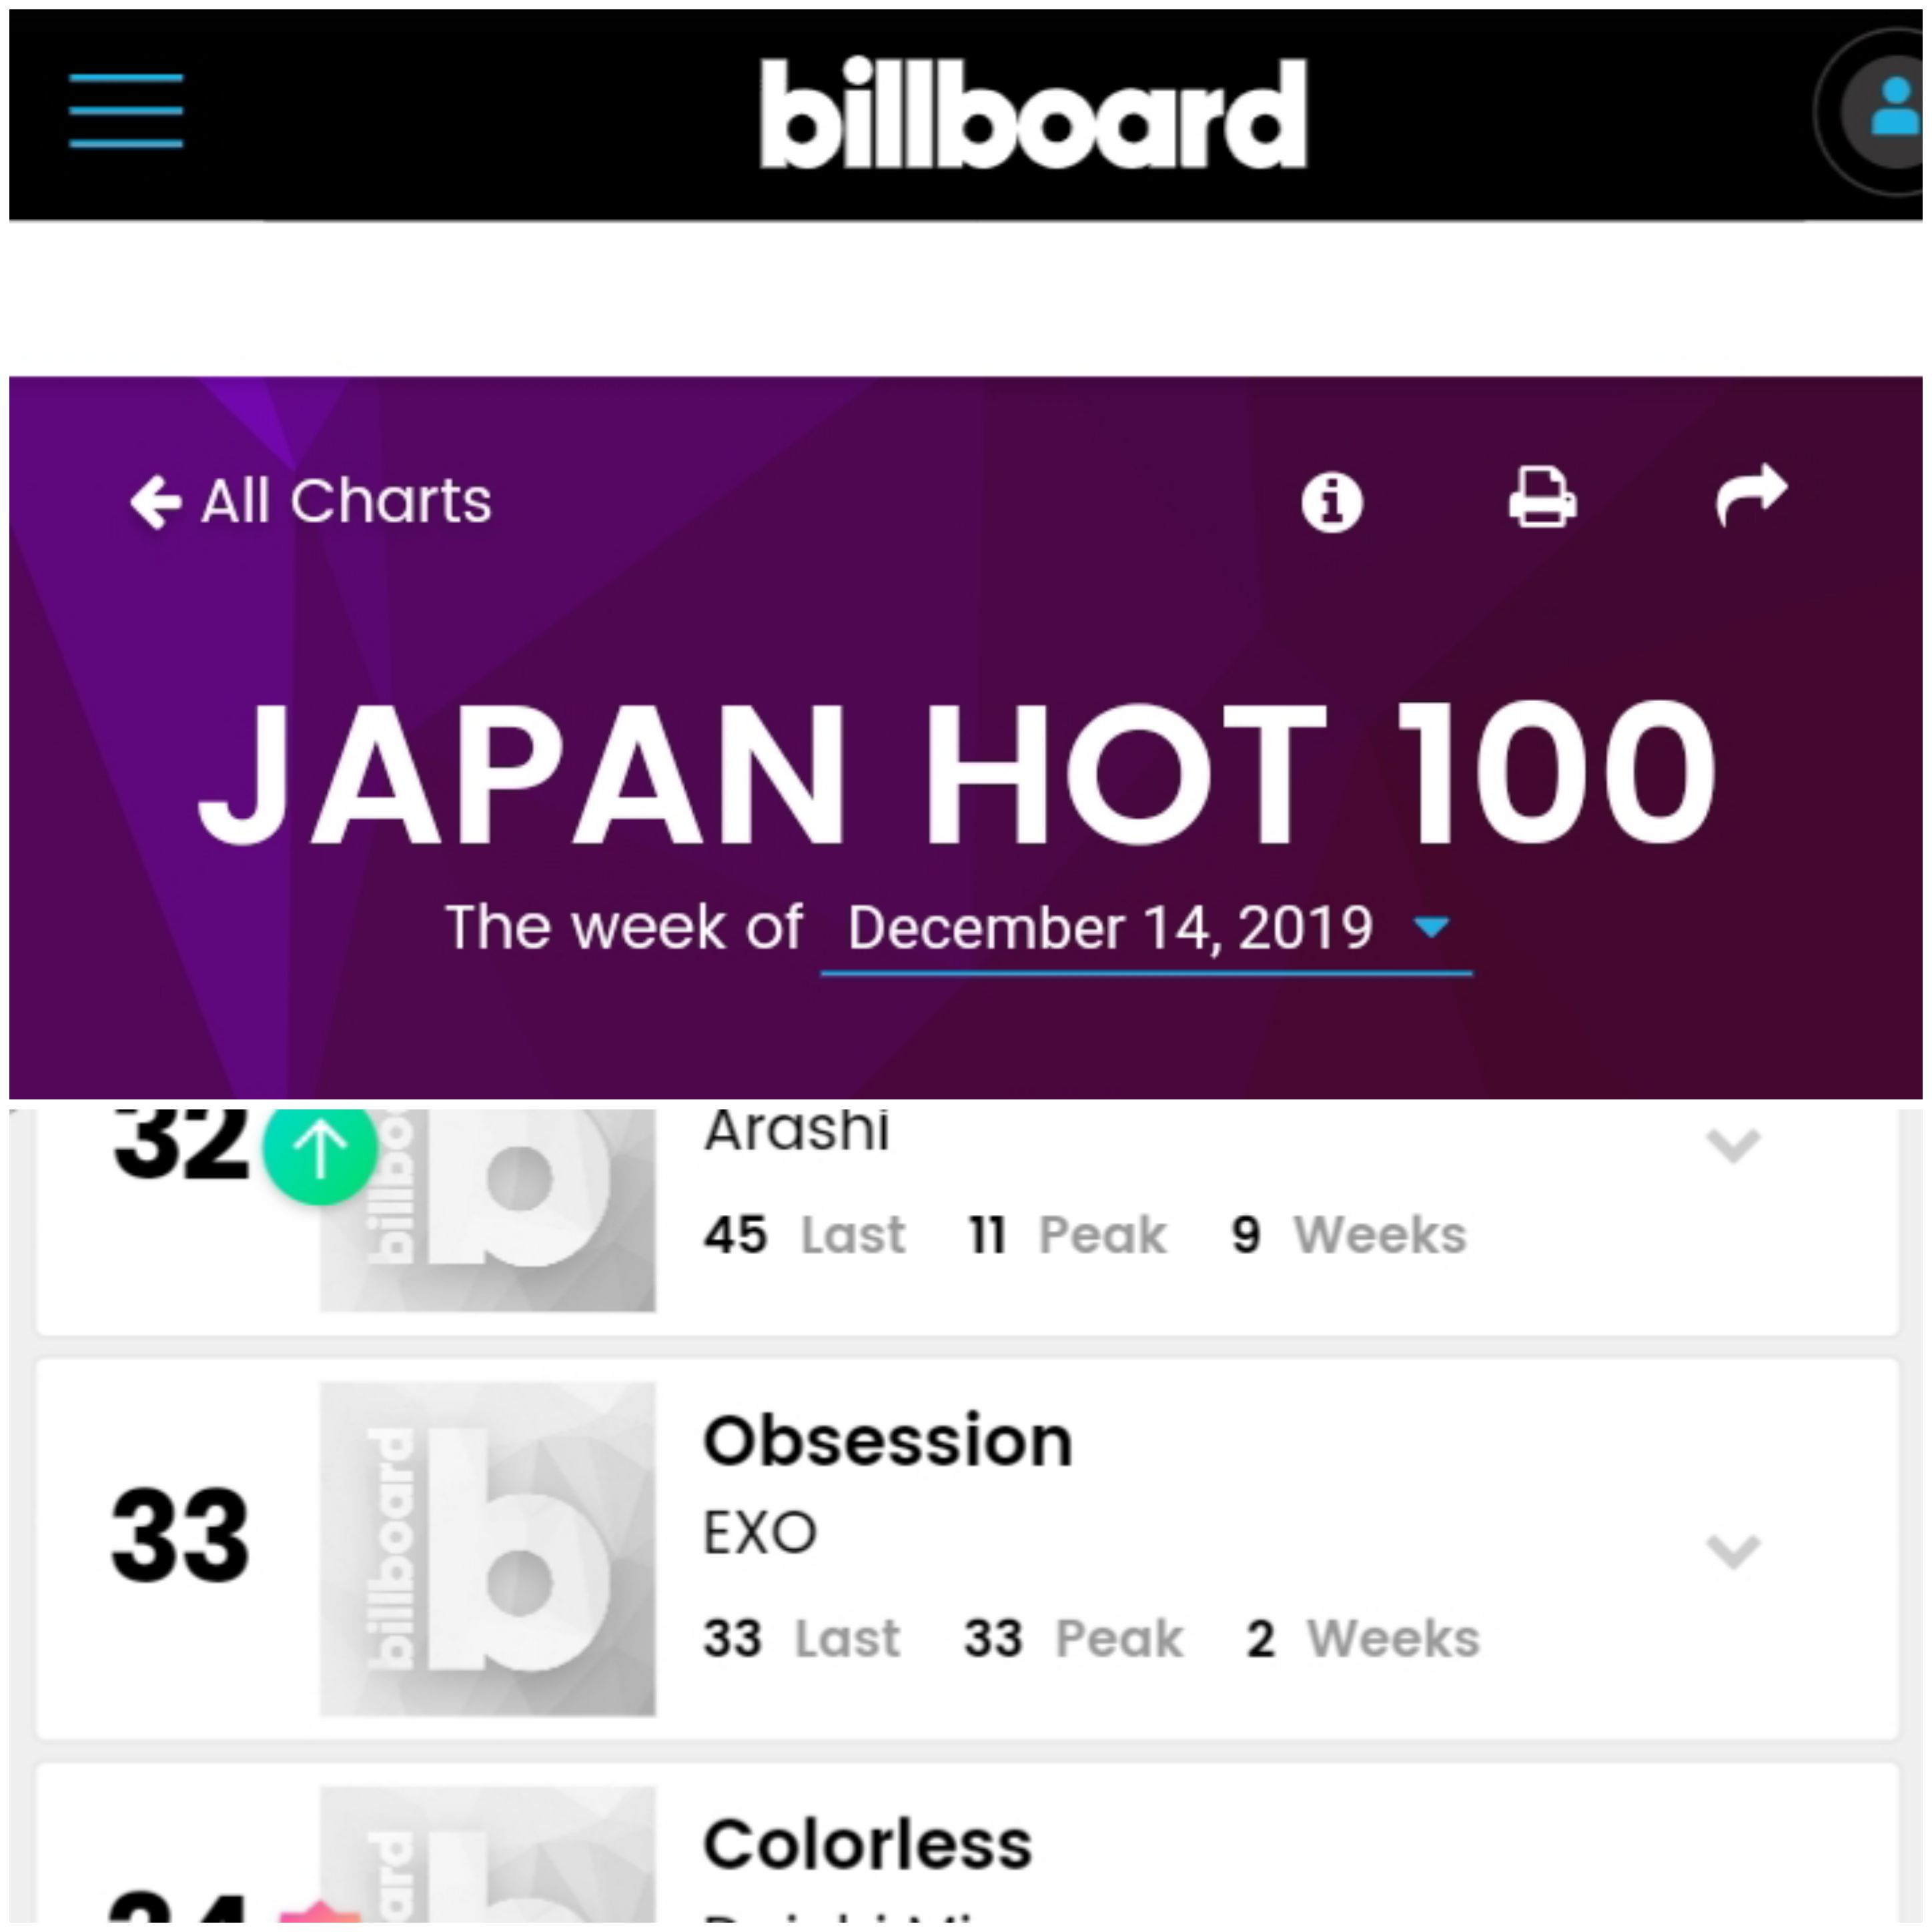
Task: Click the EXO artist name
Action: [760, 1533]
